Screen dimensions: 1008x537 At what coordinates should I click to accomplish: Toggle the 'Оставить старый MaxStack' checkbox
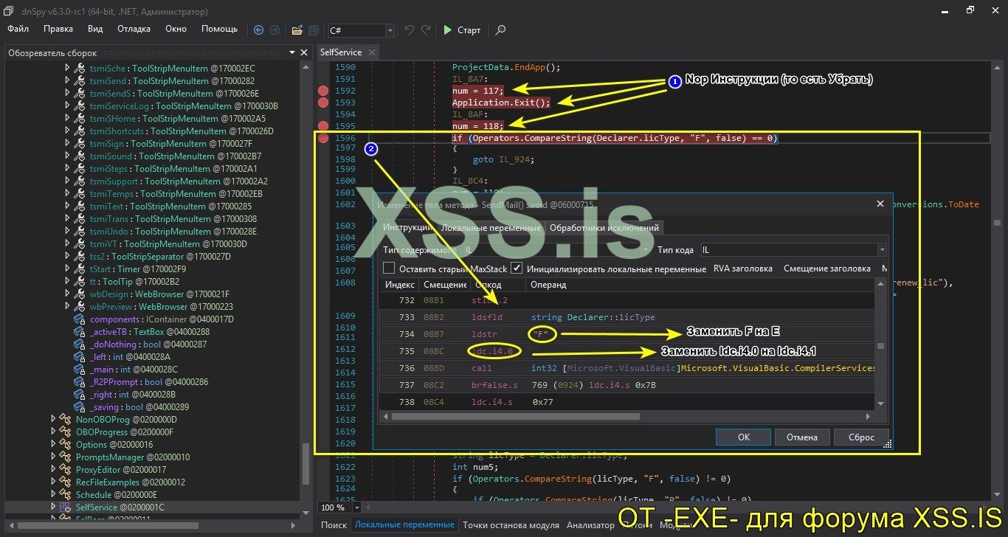point(389,268)
